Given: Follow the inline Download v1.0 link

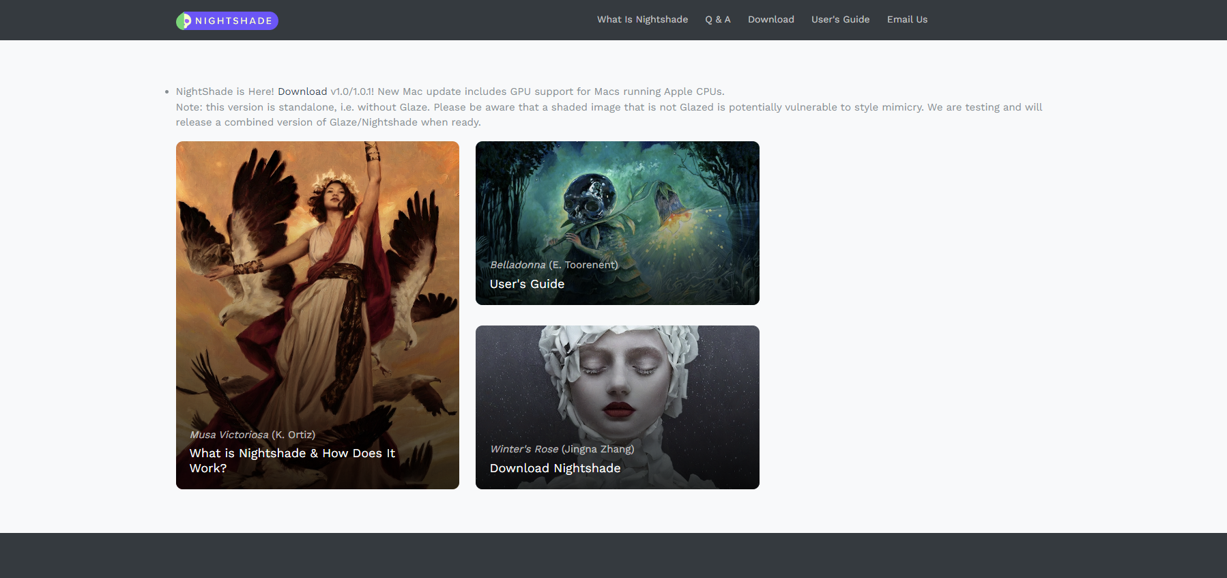Looking at the screenshot, I should [x=302, y=91].
